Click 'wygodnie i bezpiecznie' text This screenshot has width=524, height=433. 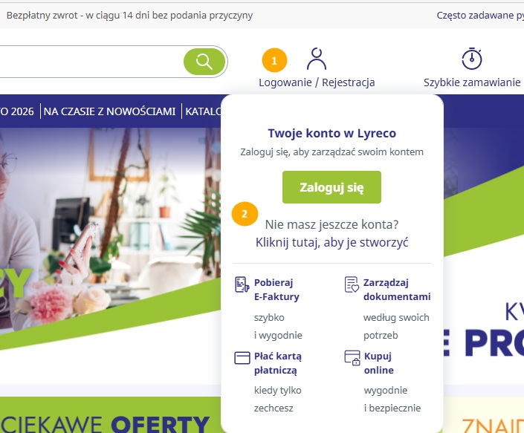(x=392, y=399)
